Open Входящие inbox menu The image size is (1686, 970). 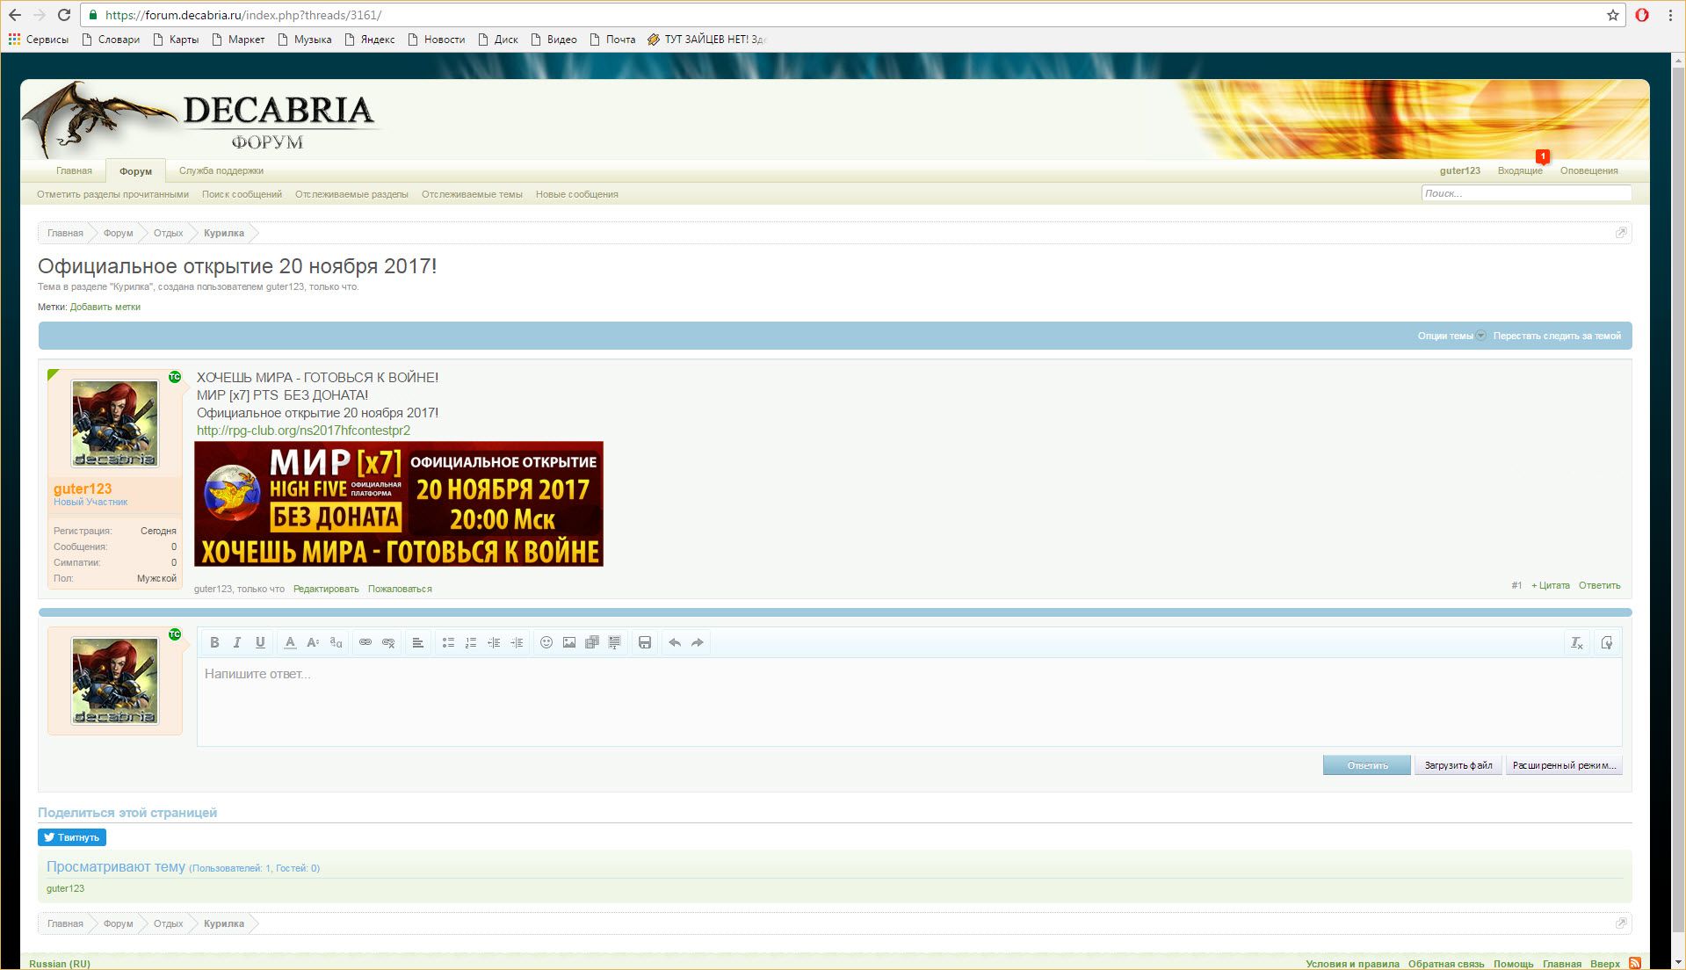click(x=1520, y=170)
